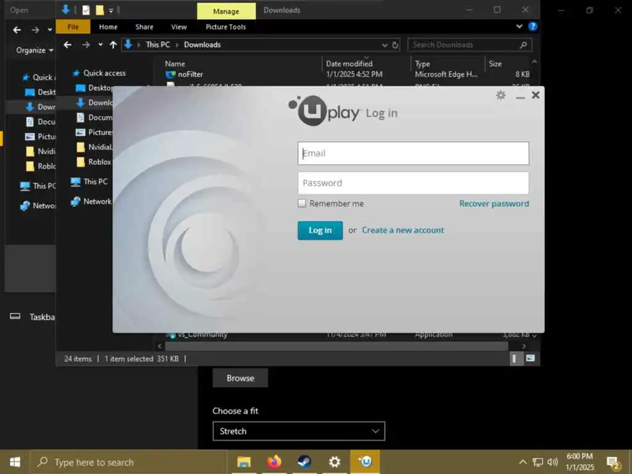Click the Uplay taskbar icon
The width and height of the screenshot is (632, 474).
[365, 462]
